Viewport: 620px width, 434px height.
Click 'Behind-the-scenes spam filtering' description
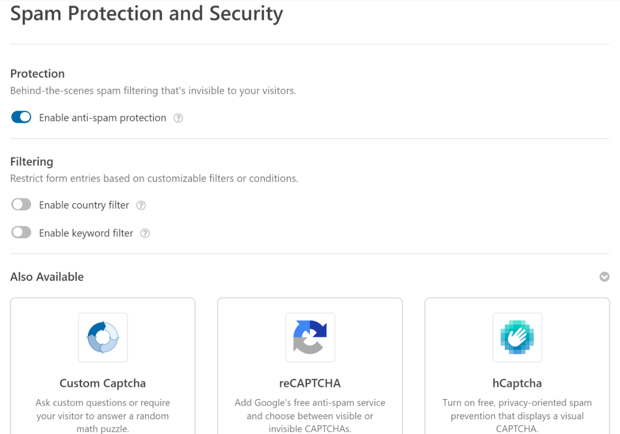[x=153, y=90]
